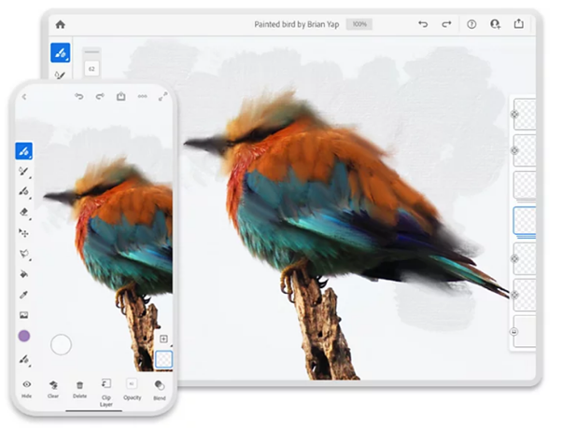
Task: Toggle full screen mode on phone
Action: (163, 96)
